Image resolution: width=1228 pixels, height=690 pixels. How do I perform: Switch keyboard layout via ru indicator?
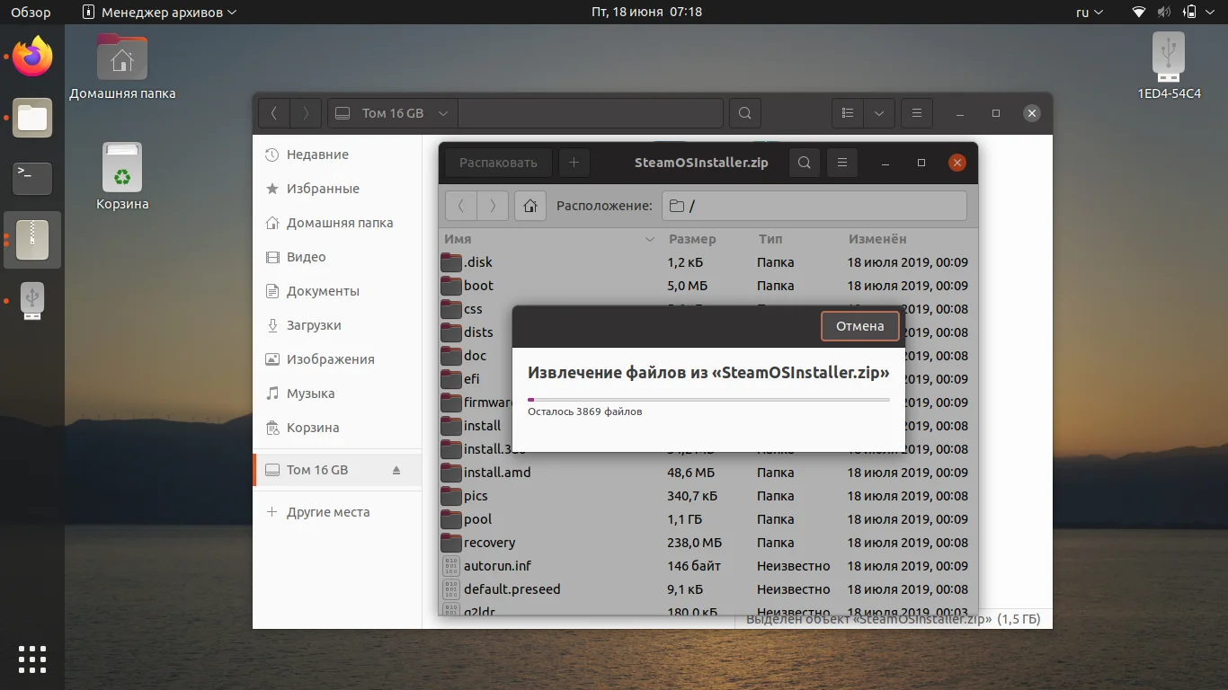[x=1088, y=13]
